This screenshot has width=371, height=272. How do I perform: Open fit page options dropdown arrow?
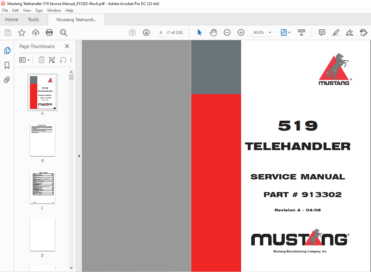(x=289, y=33)
